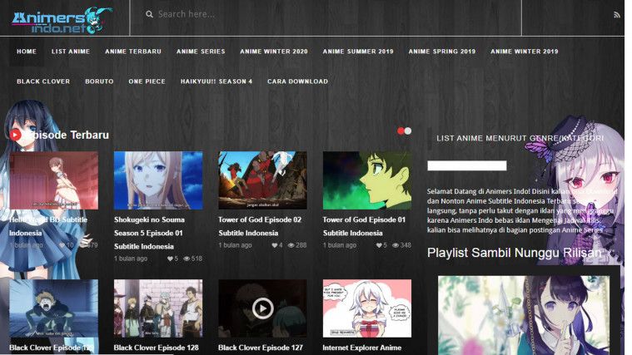Open Black Clover Episode 128 title link
Viewport: 632px width, 355px height.
click(x=157, y=348)
